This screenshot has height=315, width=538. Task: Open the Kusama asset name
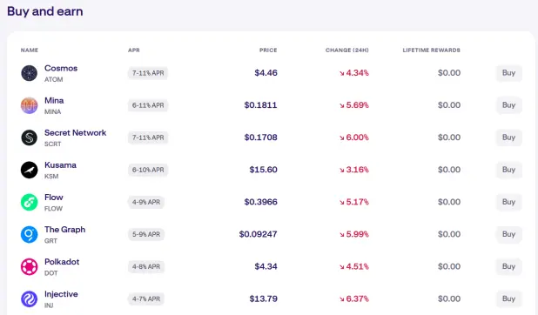point(60,164)
